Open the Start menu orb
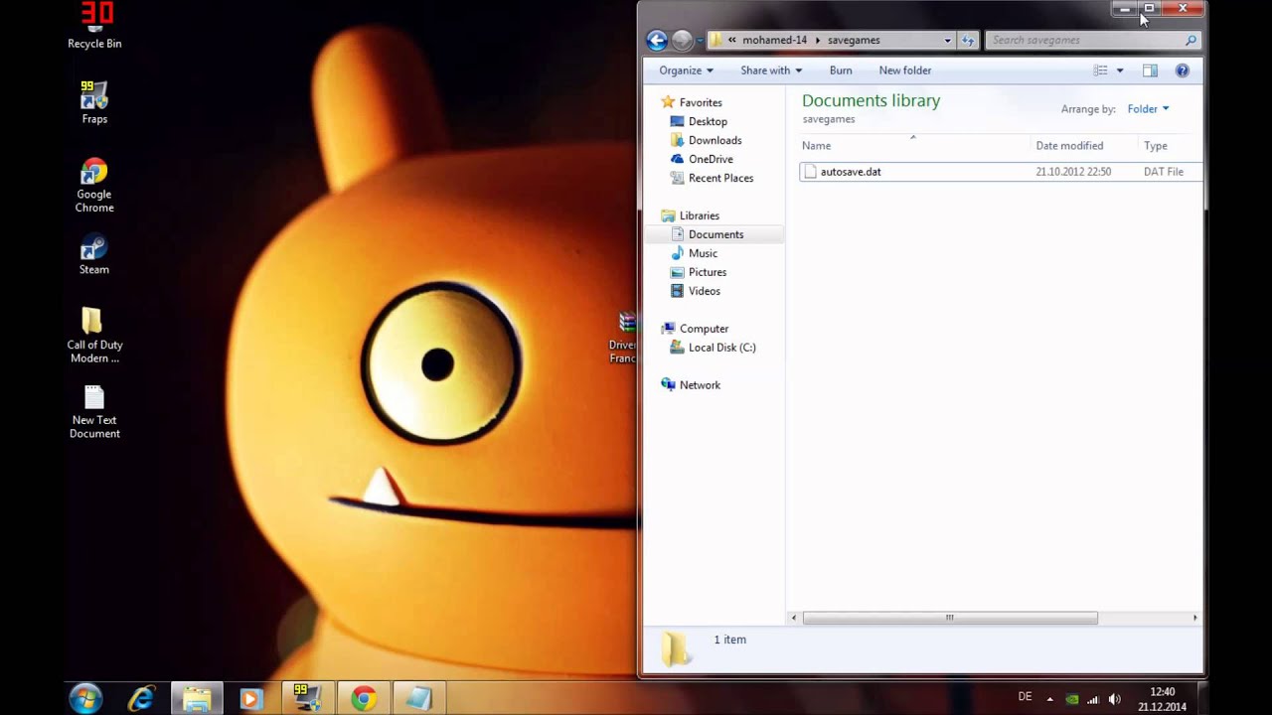Screen dimensions: 1272x715 [x=85, y=699]
